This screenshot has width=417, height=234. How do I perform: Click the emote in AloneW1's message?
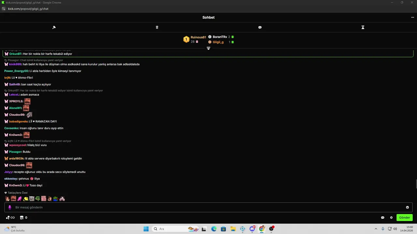(x=26, y=108)
